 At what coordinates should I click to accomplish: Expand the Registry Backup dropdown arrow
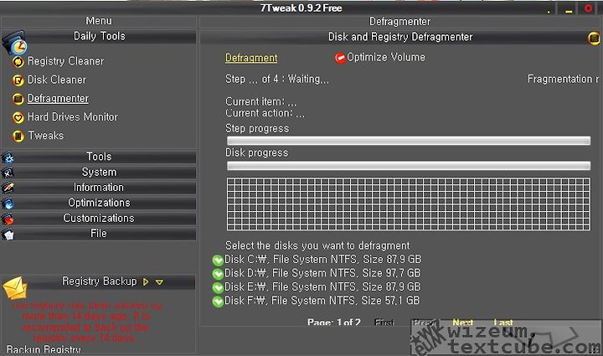pyautogui.click(x=159, y=282)
